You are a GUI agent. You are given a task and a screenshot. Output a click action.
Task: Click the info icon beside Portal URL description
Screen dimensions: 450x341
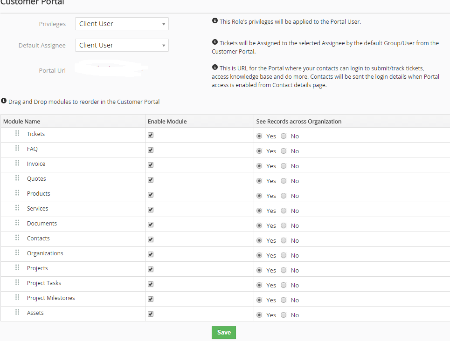click(x=215, y=68)
